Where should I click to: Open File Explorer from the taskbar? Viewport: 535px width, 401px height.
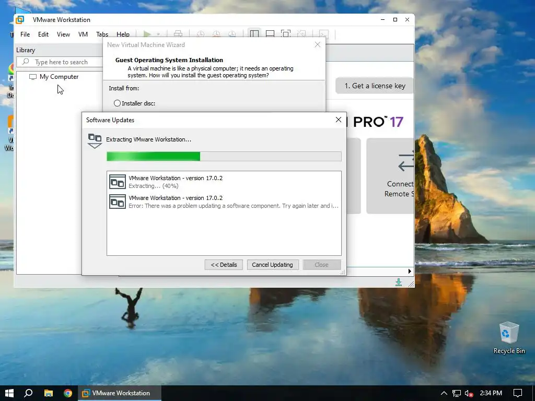tap(49, 393)
